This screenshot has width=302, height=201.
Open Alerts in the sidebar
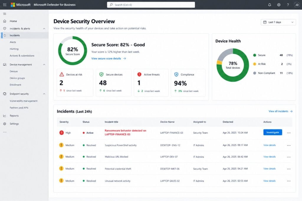[x=13, y=42]
